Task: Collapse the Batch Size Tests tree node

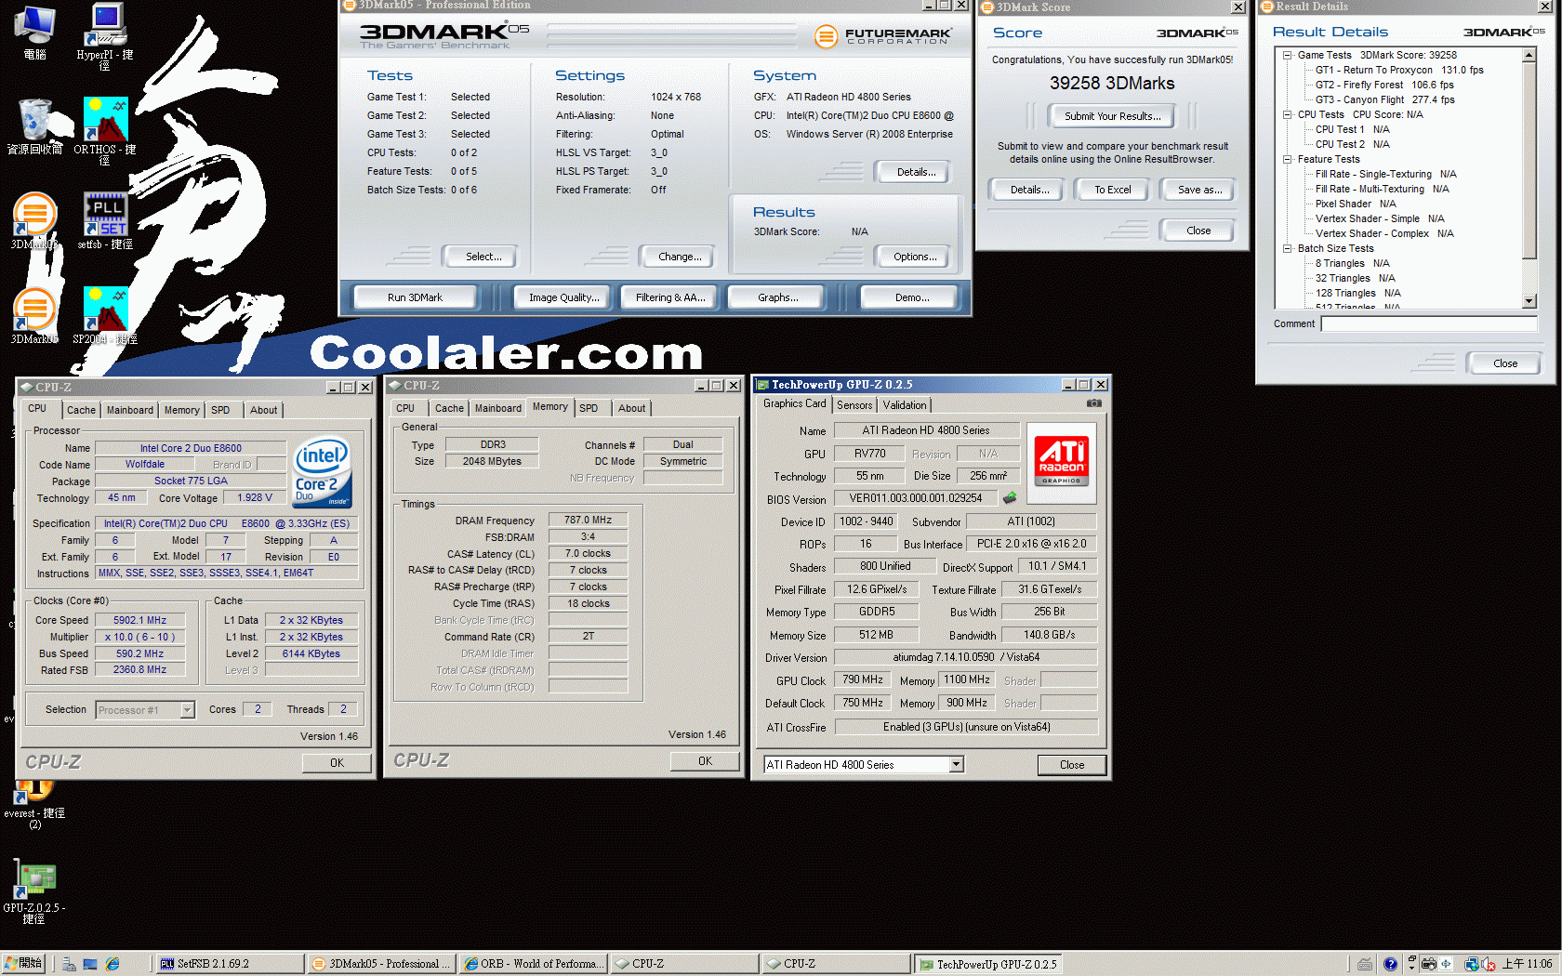Action: pos(1288,248)
